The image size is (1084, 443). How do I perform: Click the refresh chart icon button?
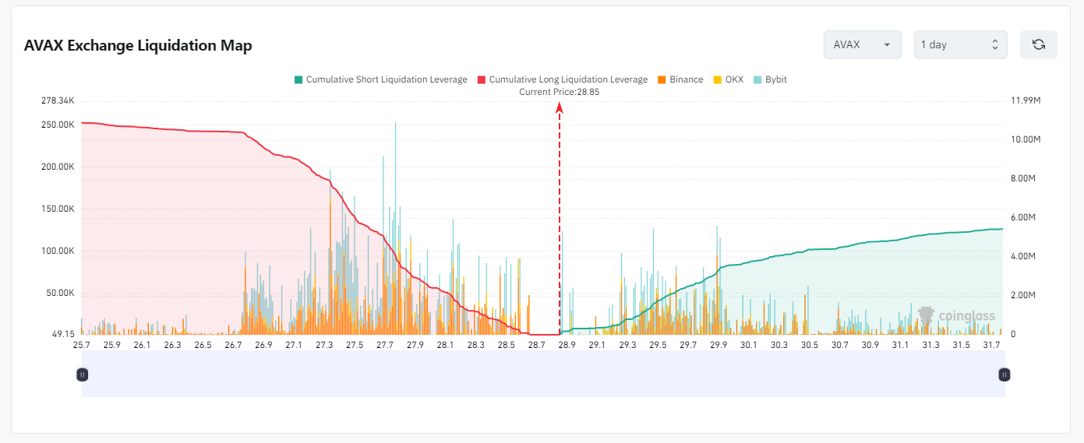point(1038,44)
